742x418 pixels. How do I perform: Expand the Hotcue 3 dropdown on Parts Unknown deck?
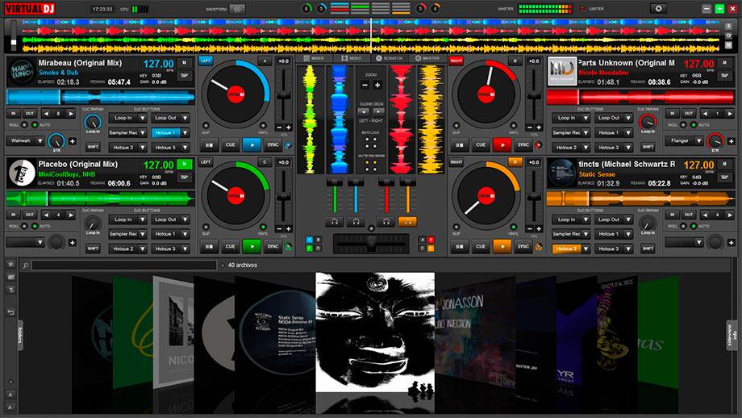628,147
